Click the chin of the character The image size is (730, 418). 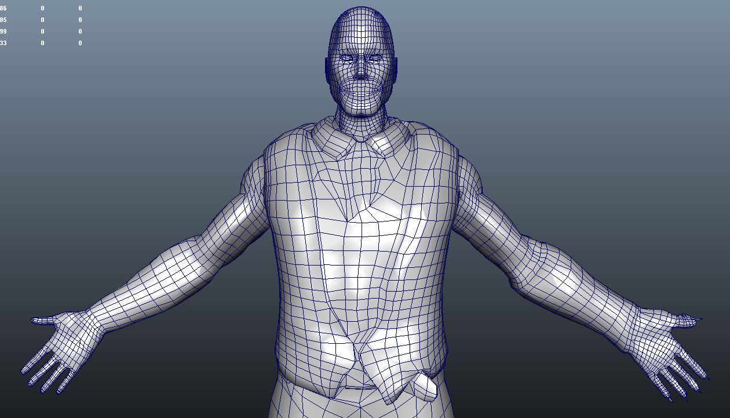(361, 107)
